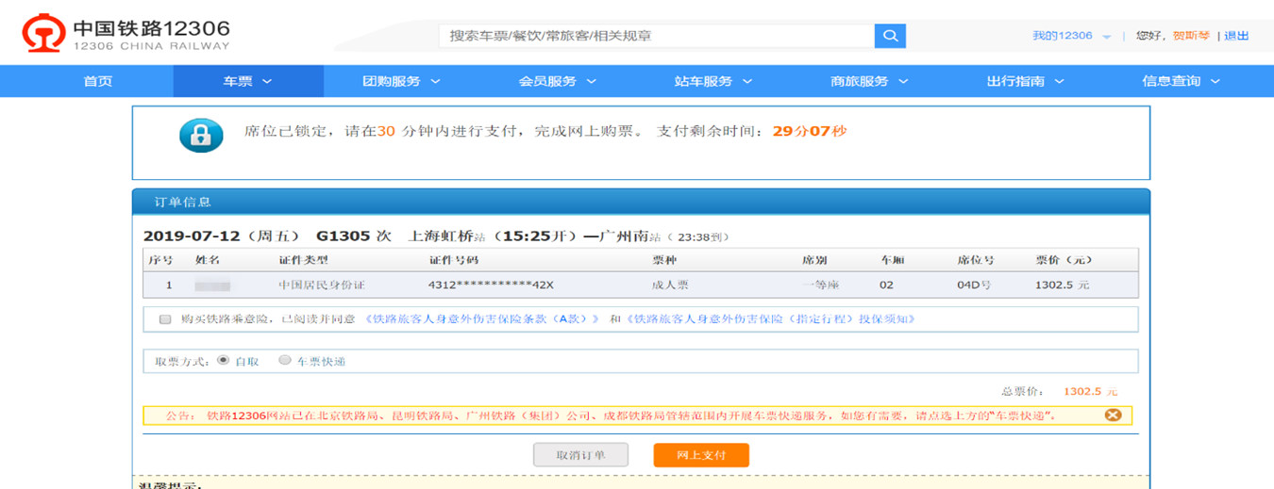Open the 站车服务 menu
The height and width of the screenshot is (489, 1274).
[712, 81]
